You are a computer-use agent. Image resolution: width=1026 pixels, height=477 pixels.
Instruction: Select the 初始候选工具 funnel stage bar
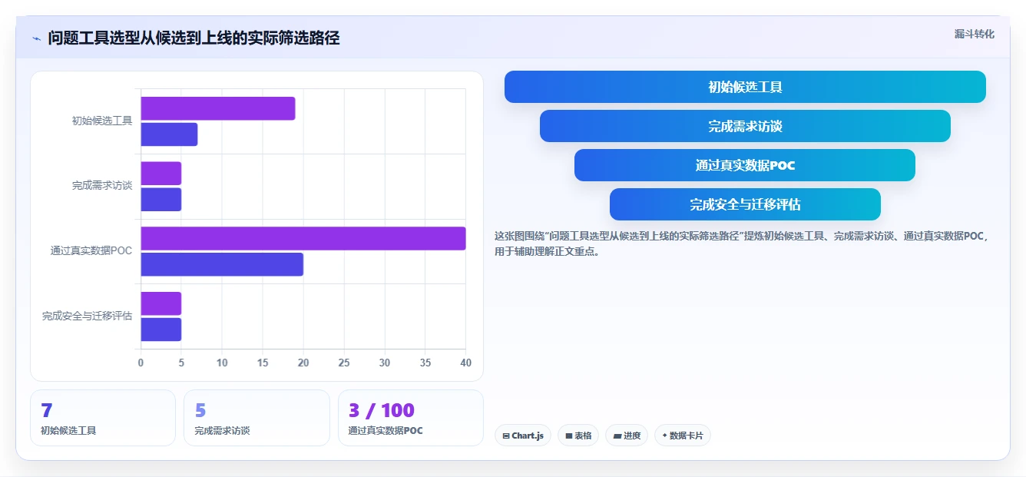(745, 87)
